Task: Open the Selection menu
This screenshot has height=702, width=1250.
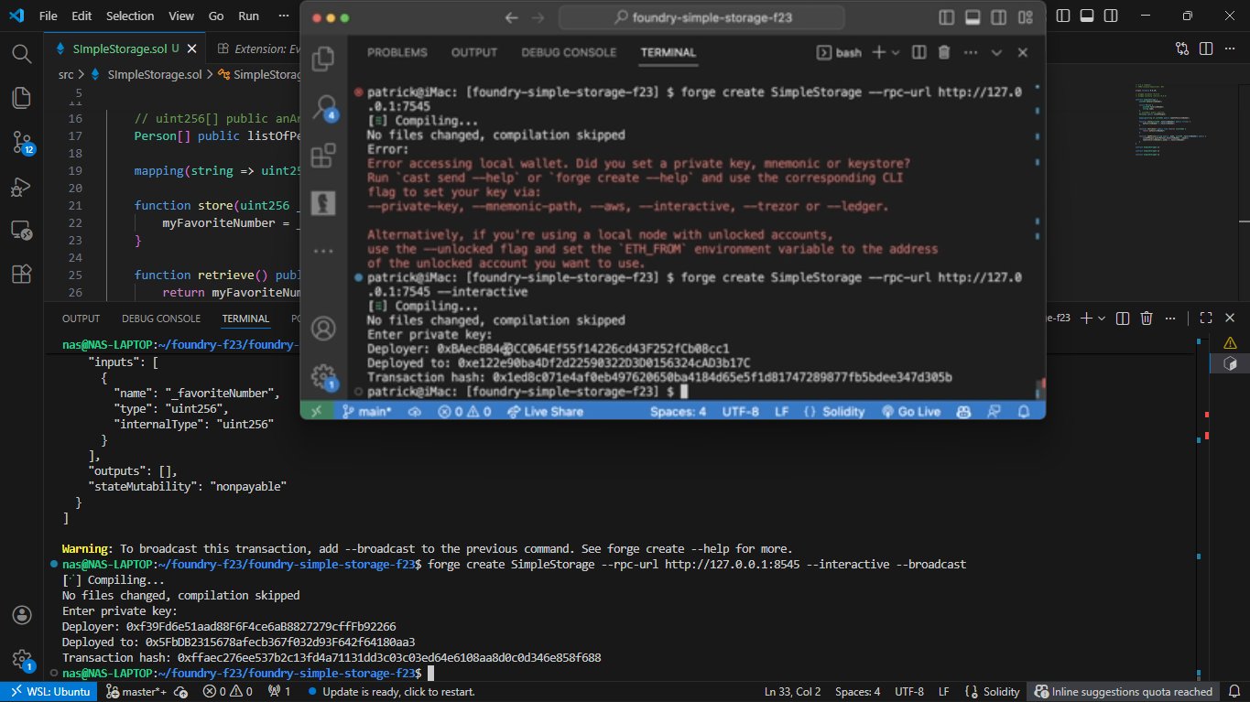Action: tap(130, 16)
